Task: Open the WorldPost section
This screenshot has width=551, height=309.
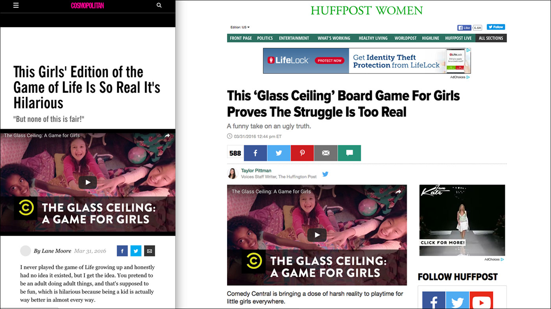Action: click(x=405, y=38)
